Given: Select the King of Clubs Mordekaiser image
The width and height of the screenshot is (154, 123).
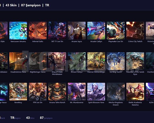Looking at the screenshot, I should pos(57,61).
